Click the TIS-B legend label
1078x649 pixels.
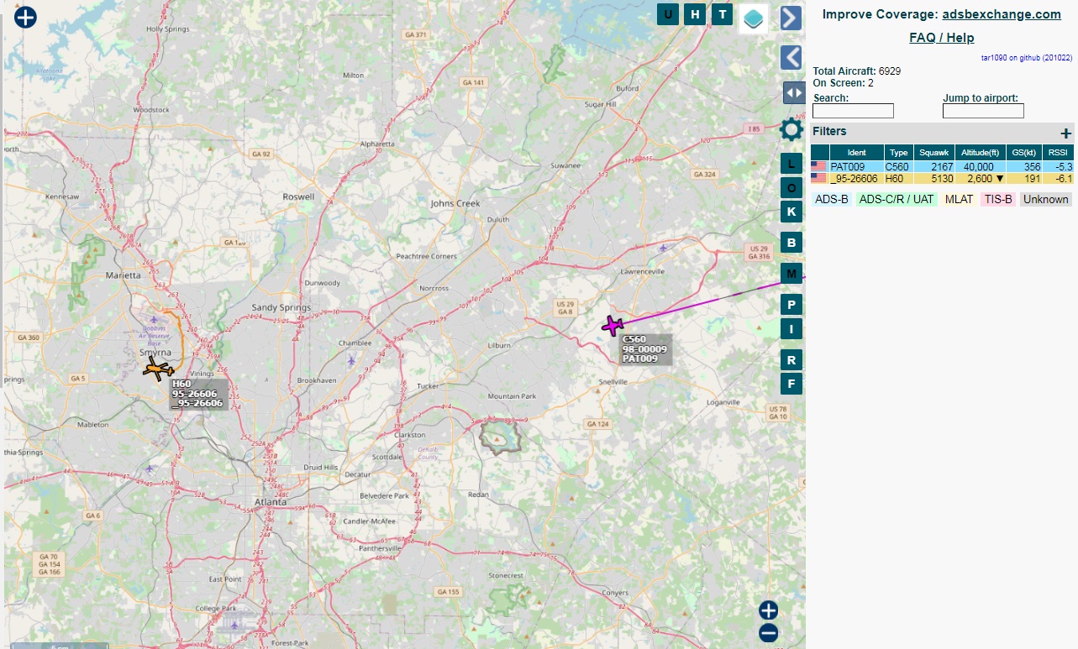click(x=998, y=200)
